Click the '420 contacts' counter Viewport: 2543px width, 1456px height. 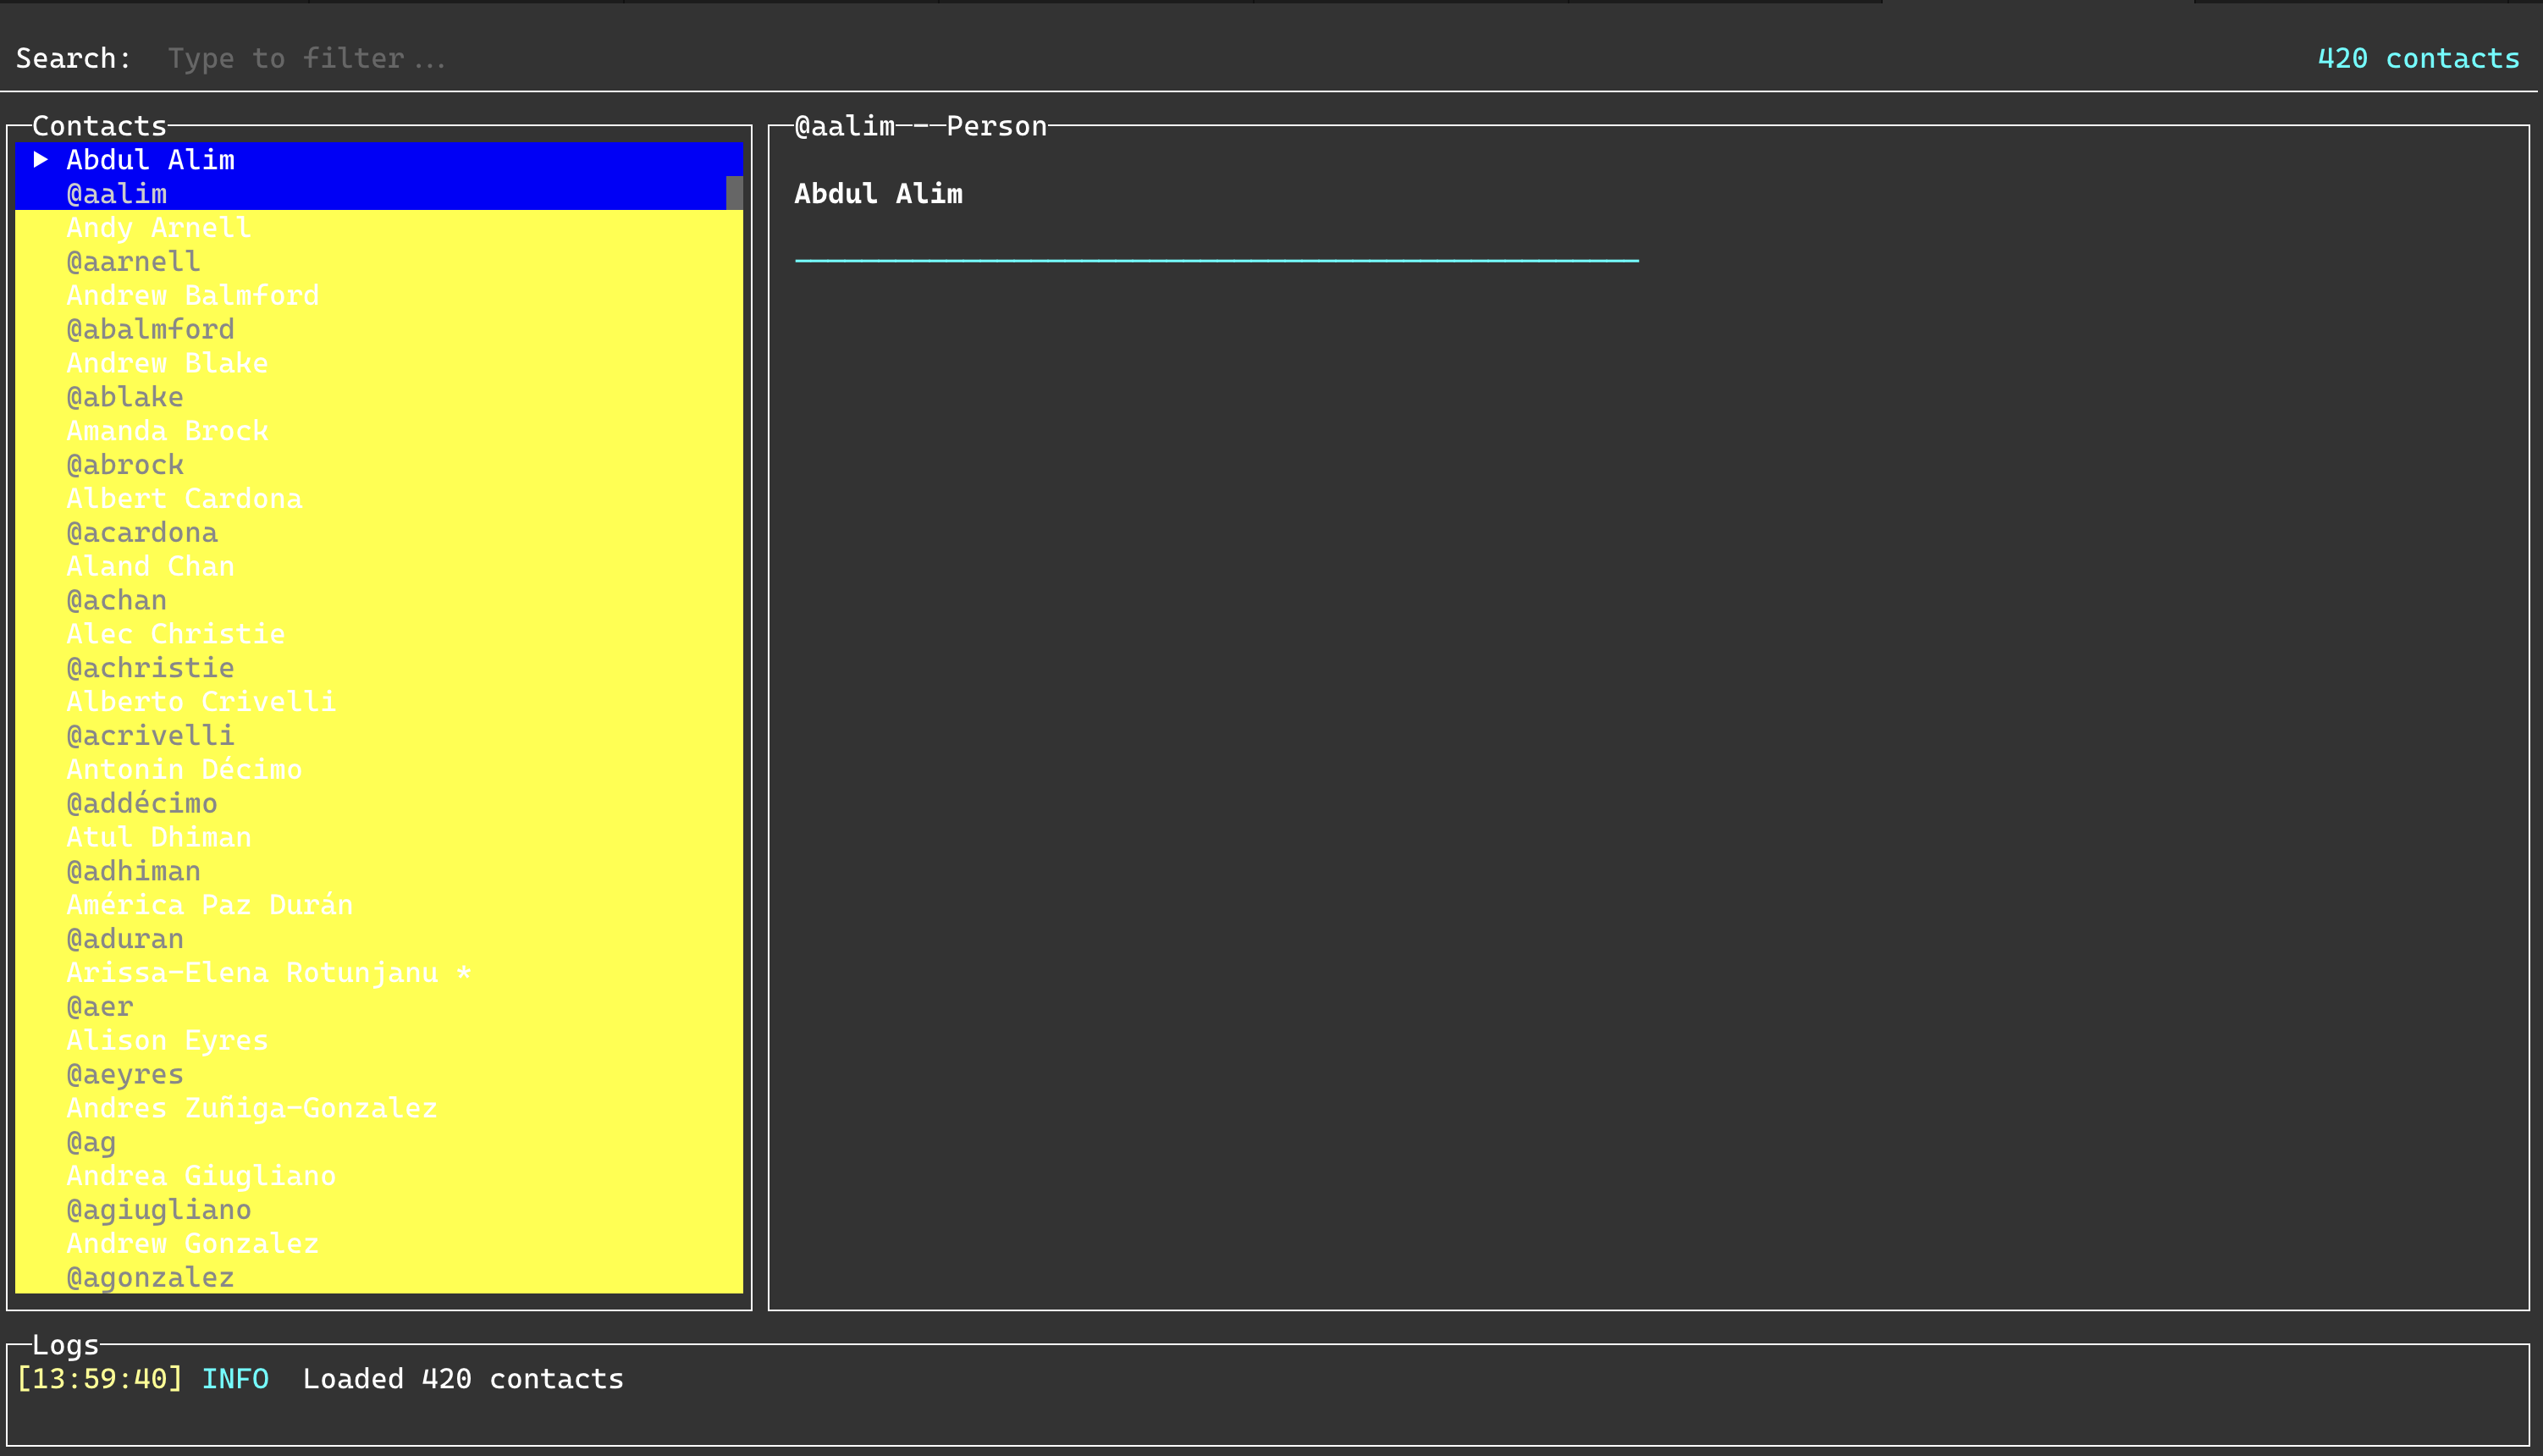point(2420,57)
